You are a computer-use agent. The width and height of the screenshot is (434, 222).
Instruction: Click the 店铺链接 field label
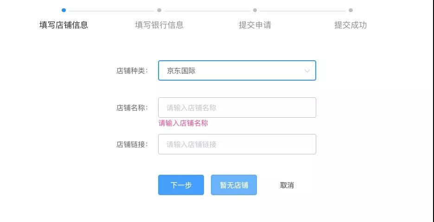click(x=132, y=144)
